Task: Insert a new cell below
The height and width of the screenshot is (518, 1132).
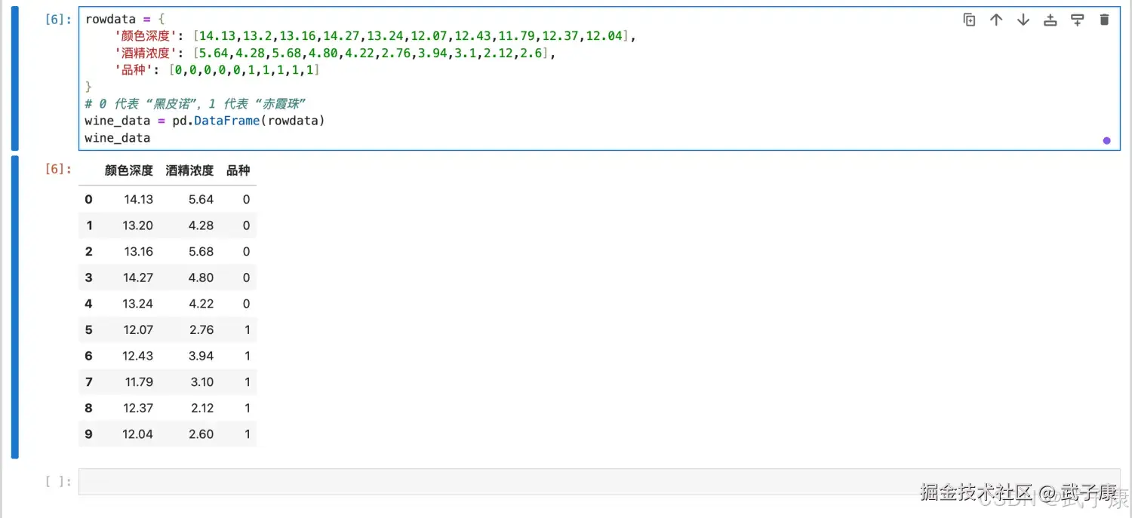Action: 1077,20
